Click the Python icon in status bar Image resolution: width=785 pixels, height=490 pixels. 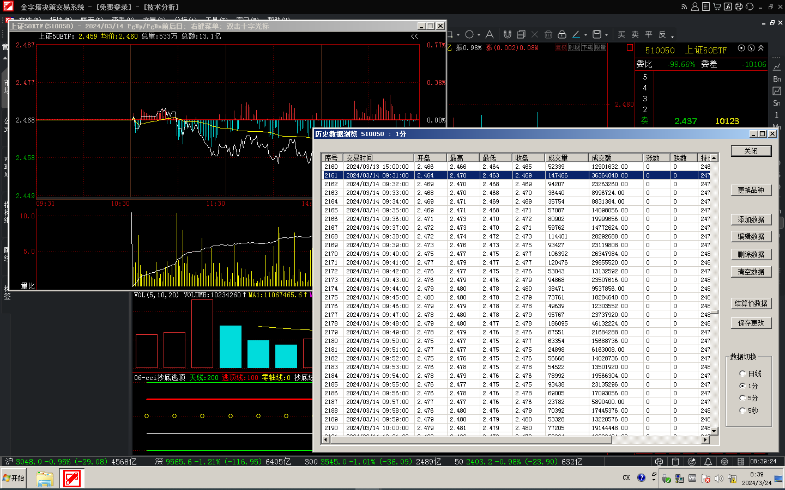[659, 462]
